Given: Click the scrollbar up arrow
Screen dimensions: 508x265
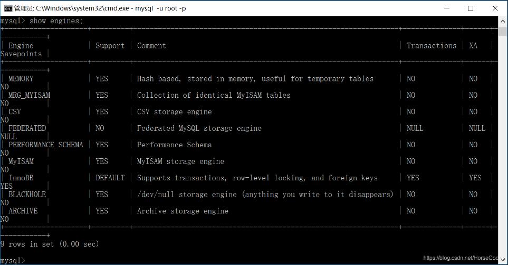Looking at the screenshot, I should coord(503,21).
